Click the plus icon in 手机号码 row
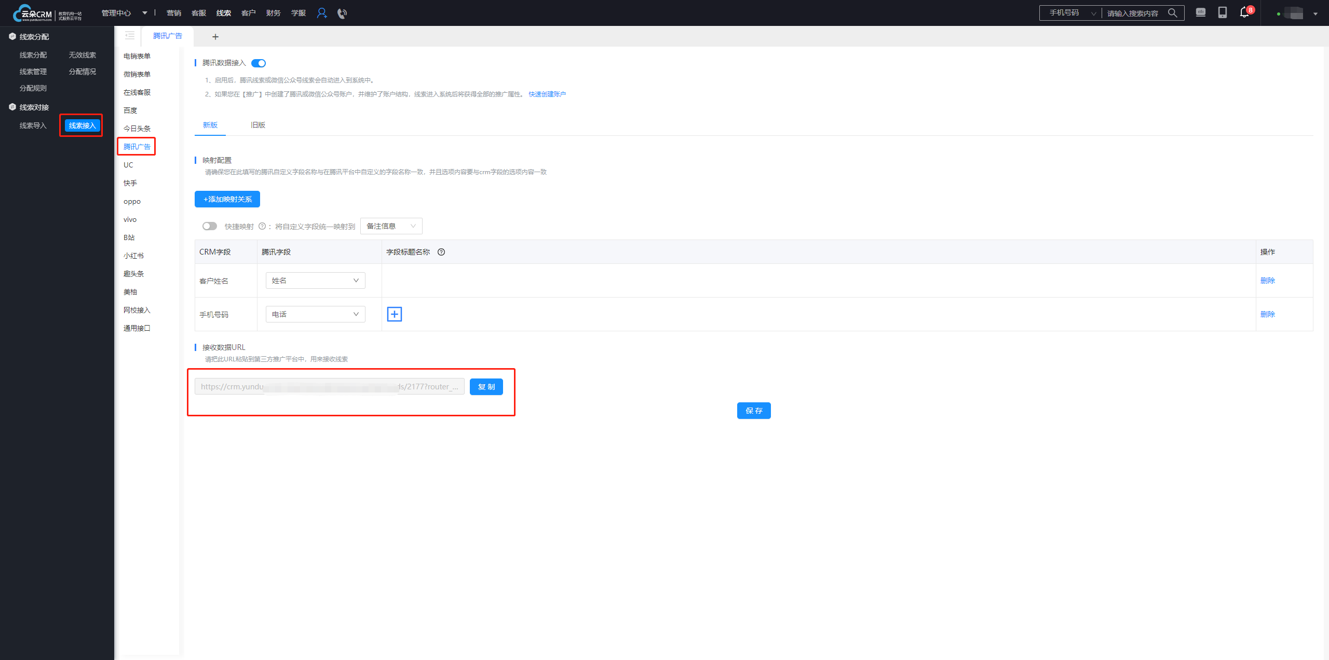This screenshot has width=1329, height=660. click(x=395, y=314)
